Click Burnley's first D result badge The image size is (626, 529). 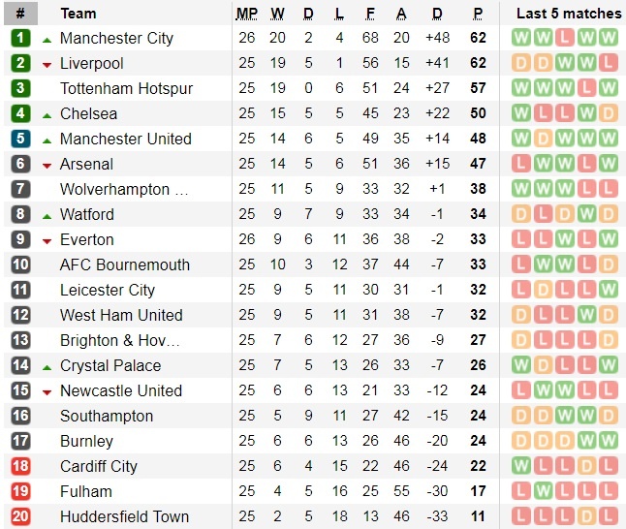click(521, 441)
